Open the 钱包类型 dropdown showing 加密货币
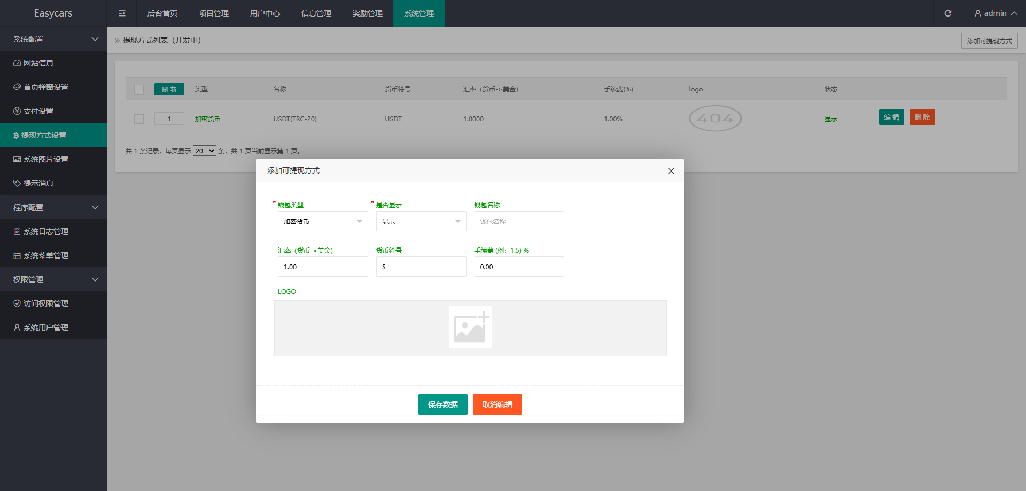 point(322,221)
